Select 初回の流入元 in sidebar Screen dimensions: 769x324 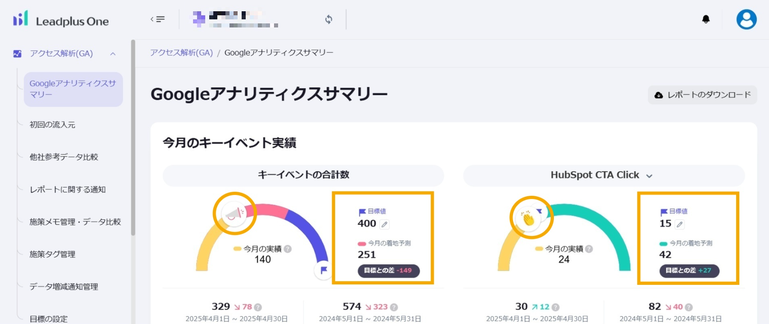click(53, 125)
